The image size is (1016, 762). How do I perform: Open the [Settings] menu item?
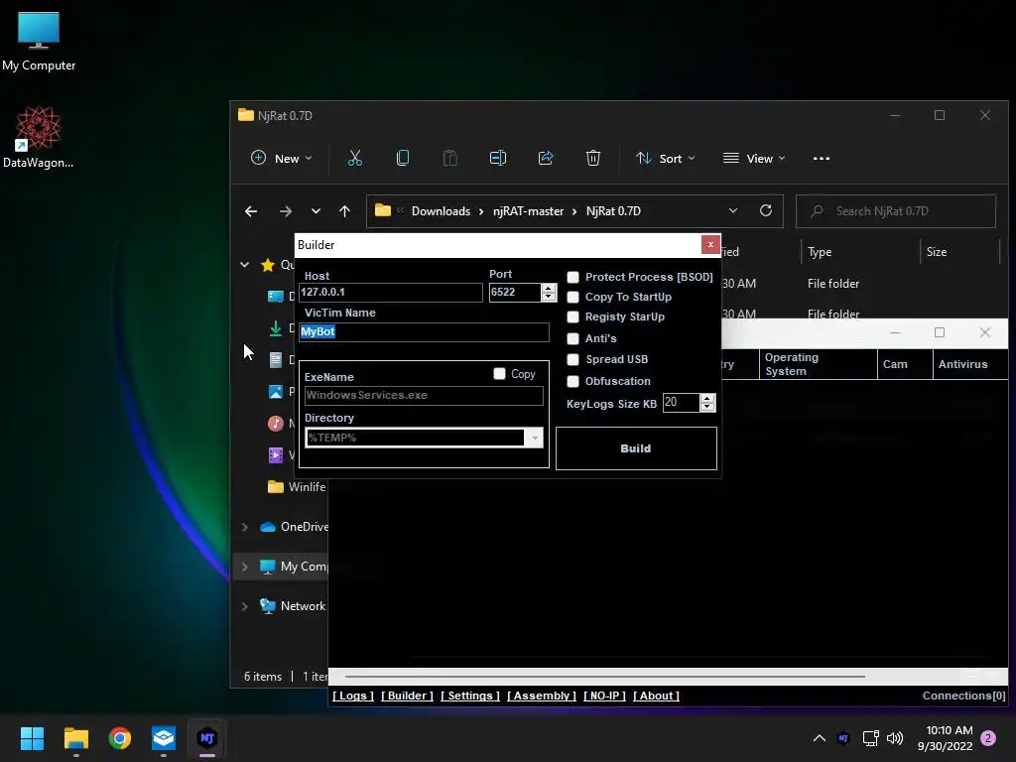pos(470,696)
